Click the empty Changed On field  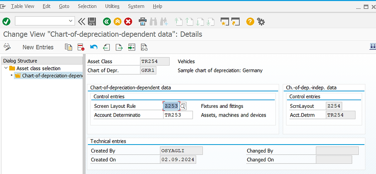[334, 160]
